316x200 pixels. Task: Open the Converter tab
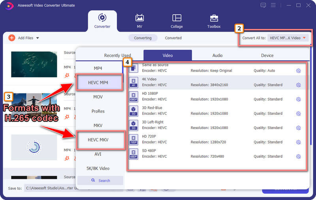[102, 21]
